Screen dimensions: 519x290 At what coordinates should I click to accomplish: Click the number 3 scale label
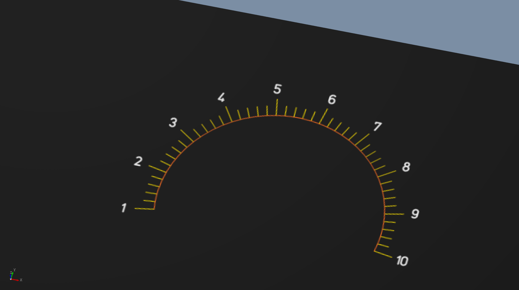[173, 122]
